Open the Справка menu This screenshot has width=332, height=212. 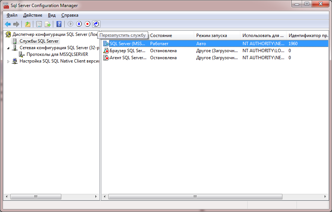(x=70, y=15)
